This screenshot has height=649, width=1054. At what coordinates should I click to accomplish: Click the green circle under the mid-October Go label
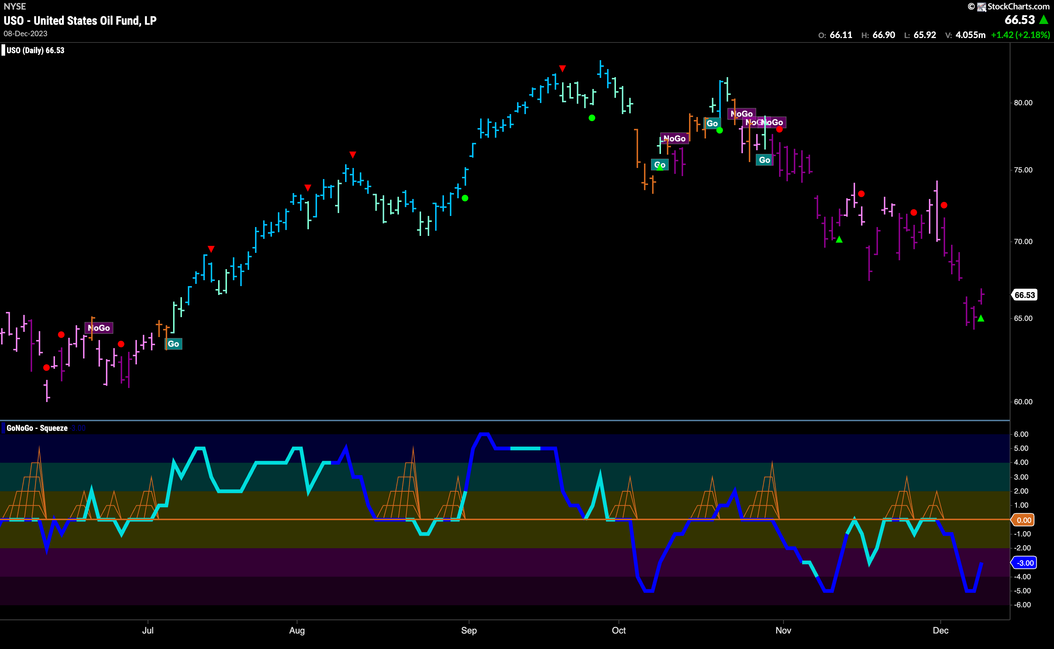click(720, 130)
